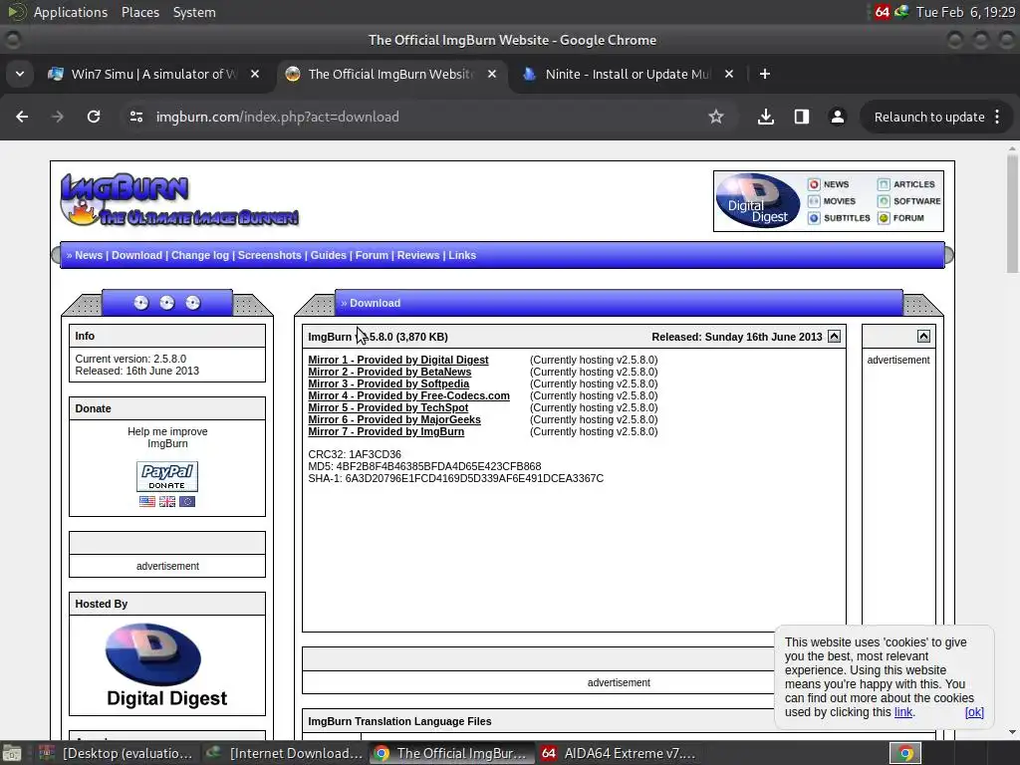The height and width of the screenshot is (765, 1020).
Task: Switch to AIDA64 Extreme taskbar window
Action: pyautogui.click(x=618, y=753)
